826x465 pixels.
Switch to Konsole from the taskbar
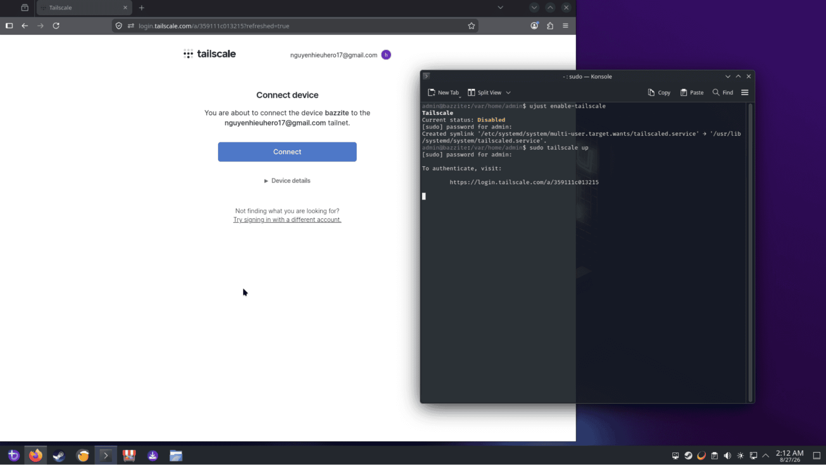pyautogui.click(x=106, y=456)
